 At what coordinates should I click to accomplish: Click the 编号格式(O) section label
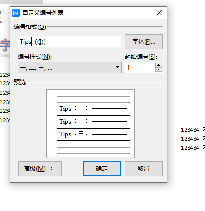30,27
